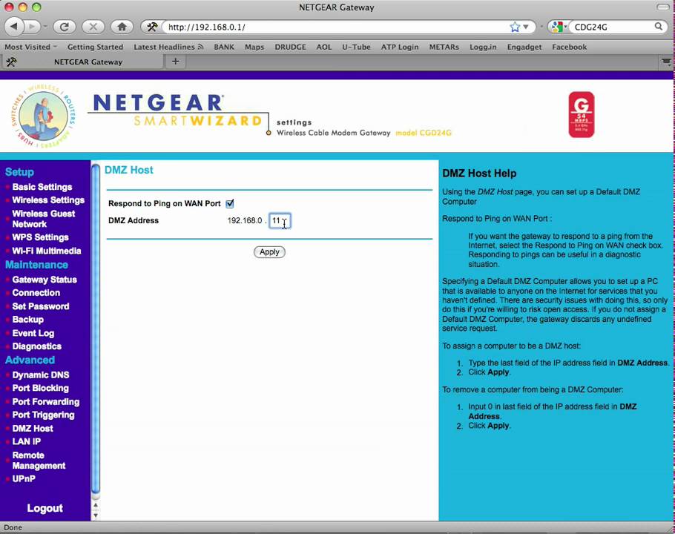Open the Dynamic DNS page

coord(41,375)
